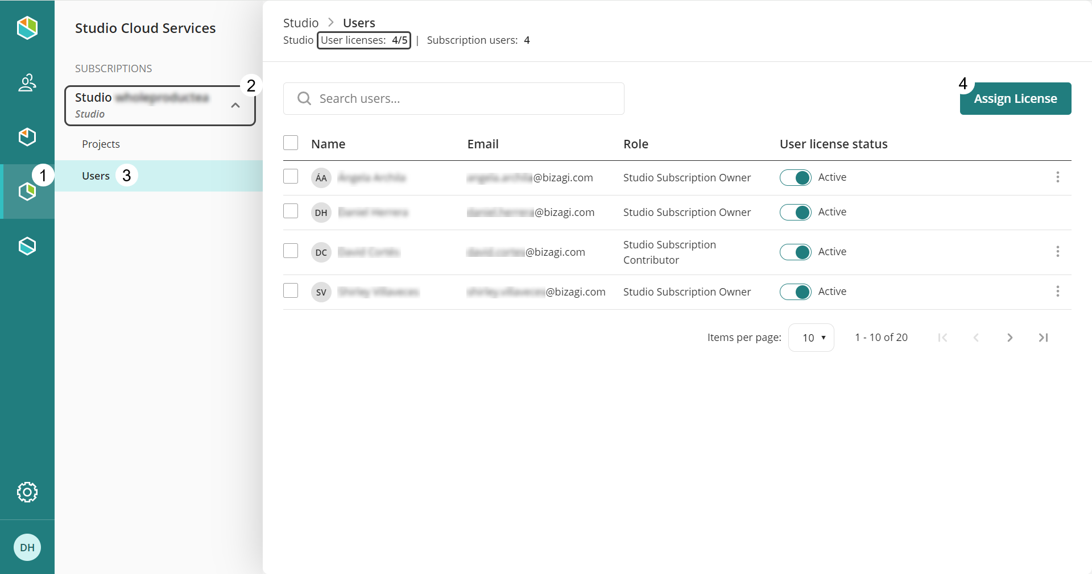This screenshot has width=1092, height=574.
Task: Check the box for the DC user row
Action: [291, 251]
